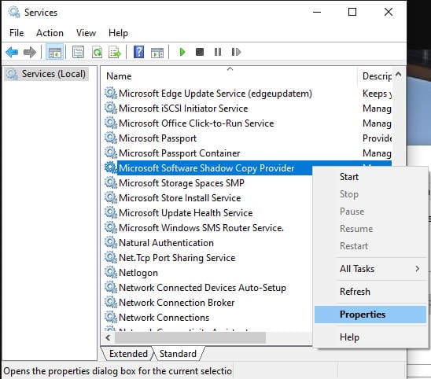Expand All Tasks submenu

pos(370,269)
